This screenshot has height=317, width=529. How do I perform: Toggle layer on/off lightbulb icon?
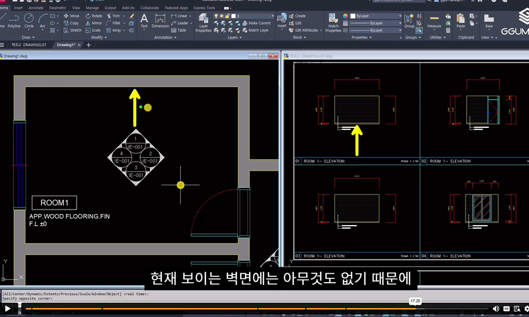pos(216,16)
